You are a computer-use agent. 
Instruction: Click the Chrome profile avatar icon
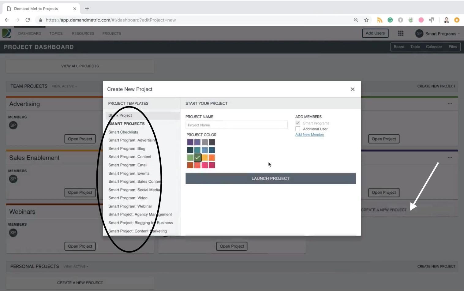click(447, 20)
